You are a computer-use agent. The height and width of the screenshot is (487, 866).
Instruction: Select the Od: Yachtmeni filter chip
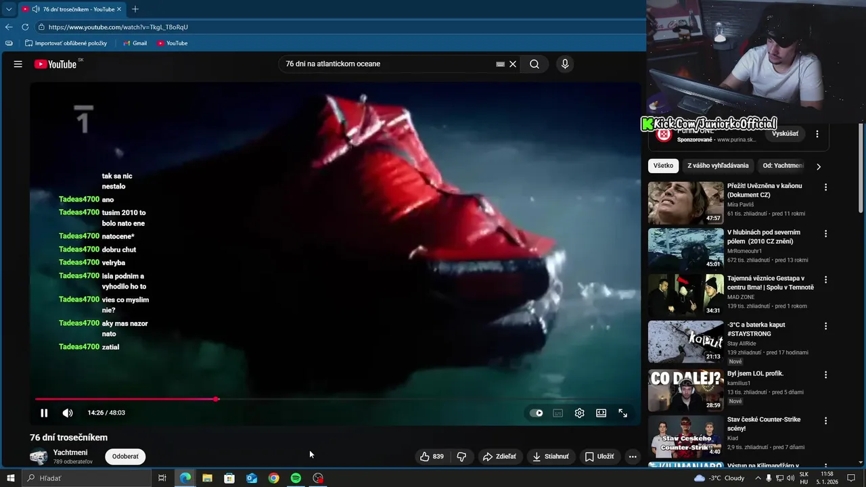[x=783, y=166]
